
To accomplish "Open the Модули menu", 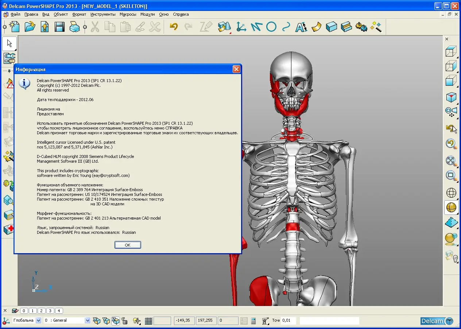I will [x=147, y=14].
